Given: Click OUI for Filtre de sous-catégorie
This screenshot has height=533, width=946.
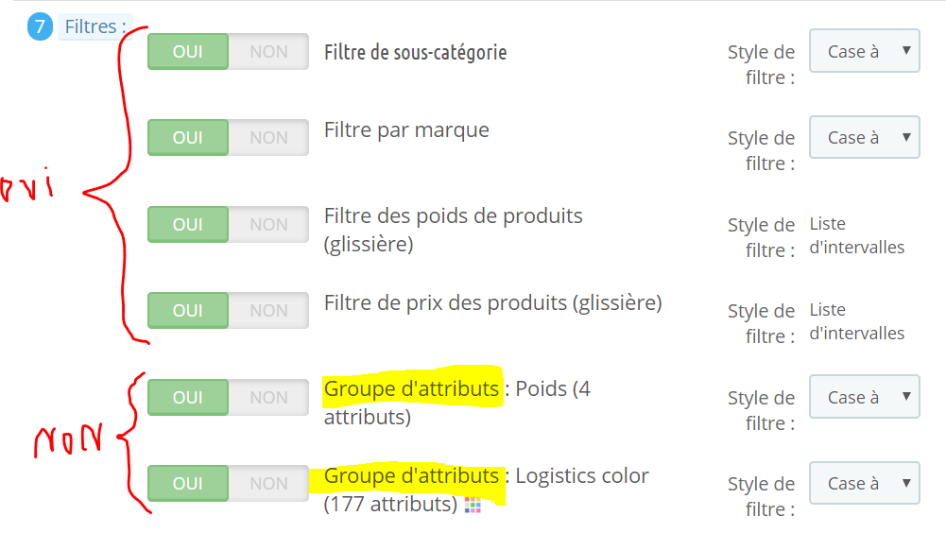Looking at the screenshot, I should tap(188, 52).
